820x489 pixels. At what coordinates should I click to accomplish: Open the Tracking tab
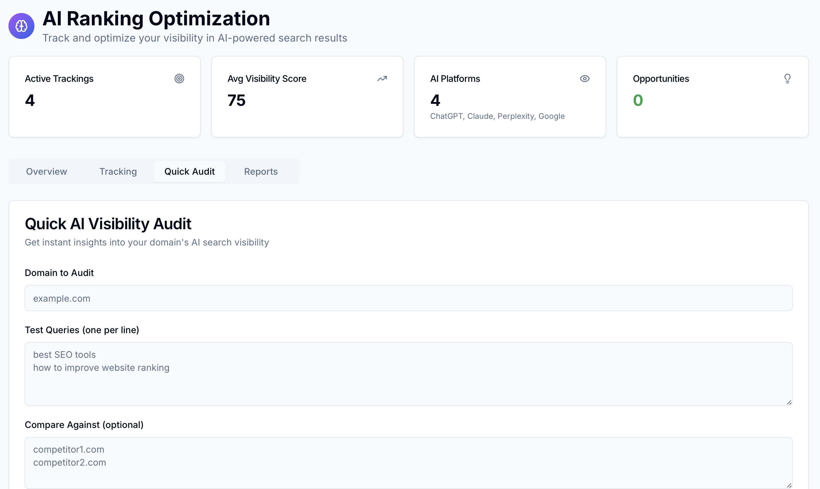tap(118, 172)
